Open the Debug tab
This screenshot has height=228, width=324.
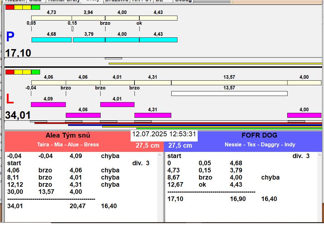[x=183, y=1]
